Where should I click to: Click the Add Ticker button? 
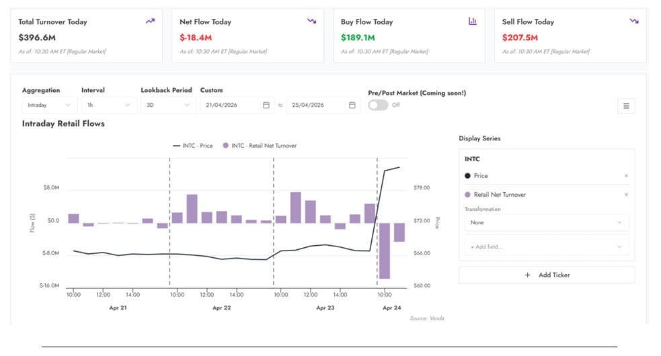click(x=546, y=275)
